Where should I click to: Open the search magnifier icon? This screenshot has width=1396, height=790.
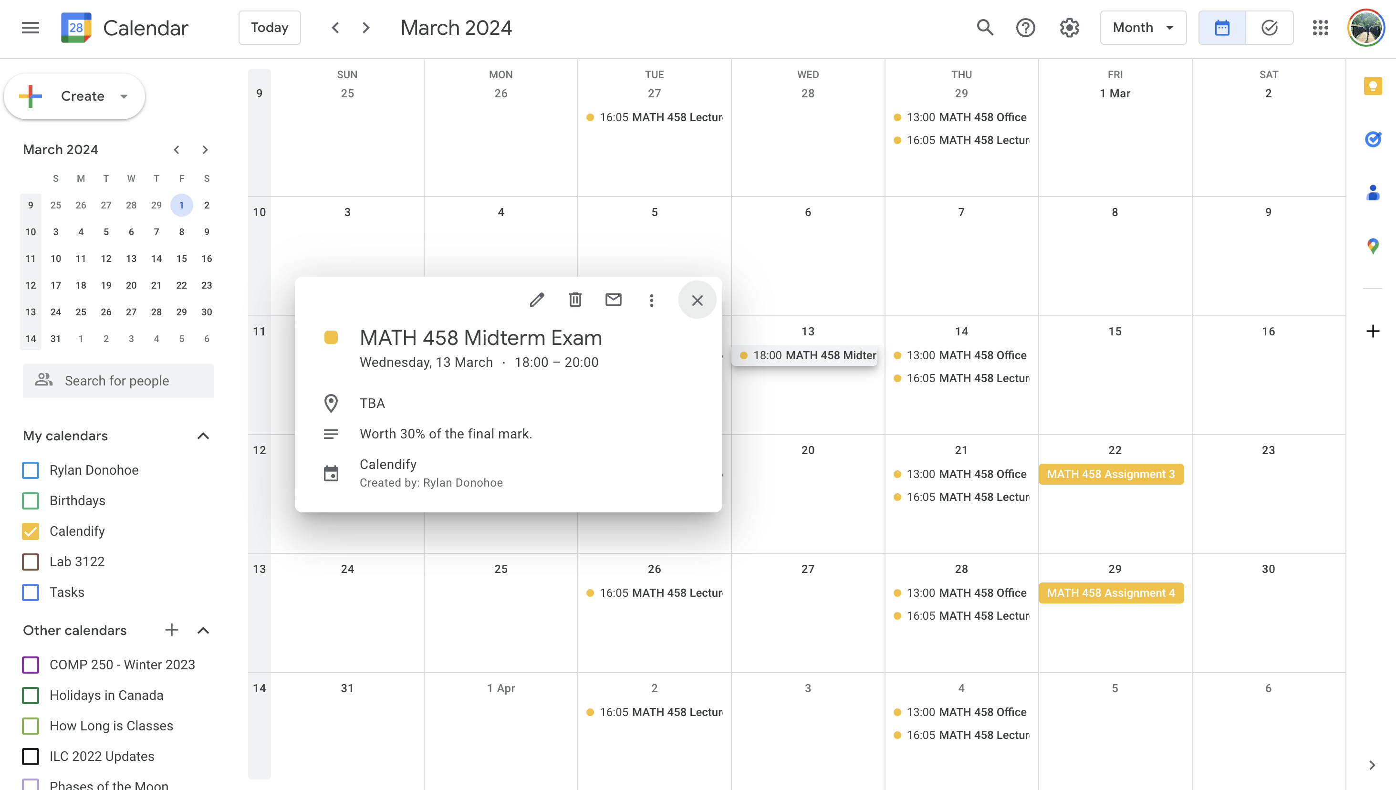pyautogui.click(x=985, y=28)
